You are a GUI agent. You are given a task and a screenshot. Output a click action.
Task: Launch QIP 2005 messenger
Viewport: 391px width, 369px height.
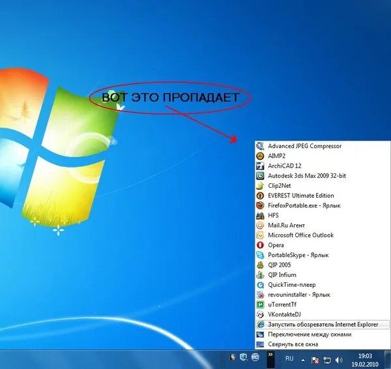tap(323, 265)
